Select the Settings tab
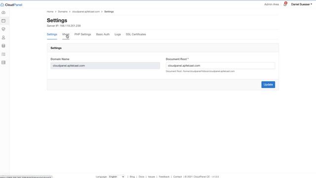The height and width of the screenshot is (178, 316). [52, 34]
